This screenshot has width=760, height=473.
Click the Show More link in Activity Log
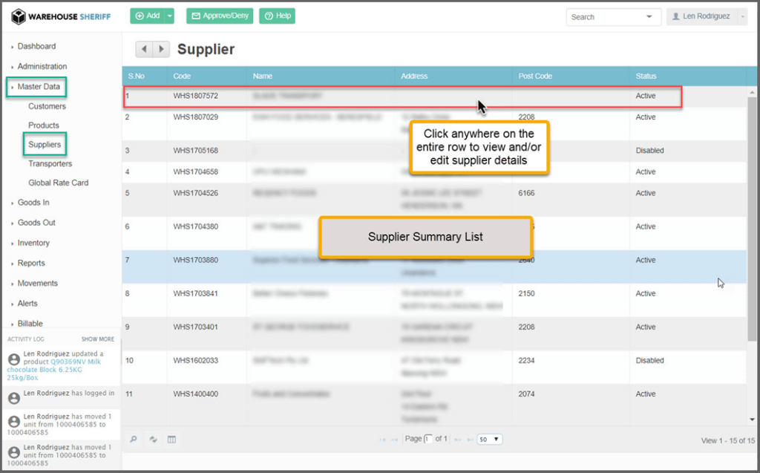[x=97, y=339]
